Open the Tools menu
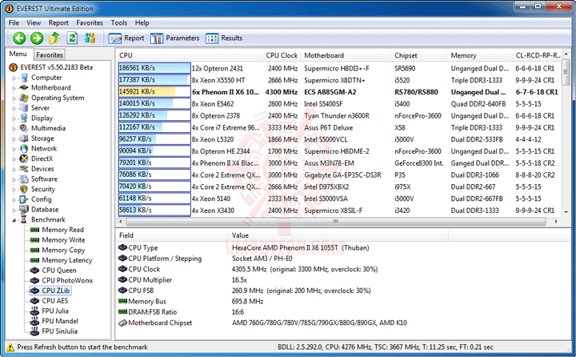 [119, 22]
